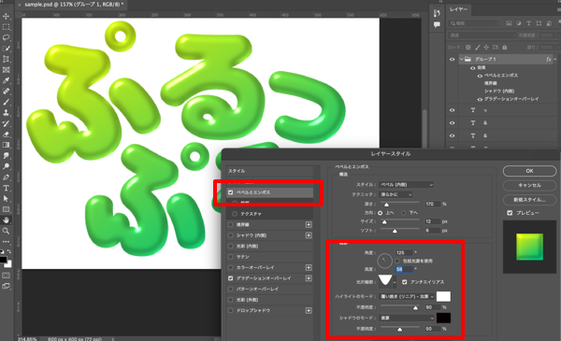The height and width of the screenshot is (341, 561).
Task: Open gloss contour picker arrow
Action: tap(395, 282)
